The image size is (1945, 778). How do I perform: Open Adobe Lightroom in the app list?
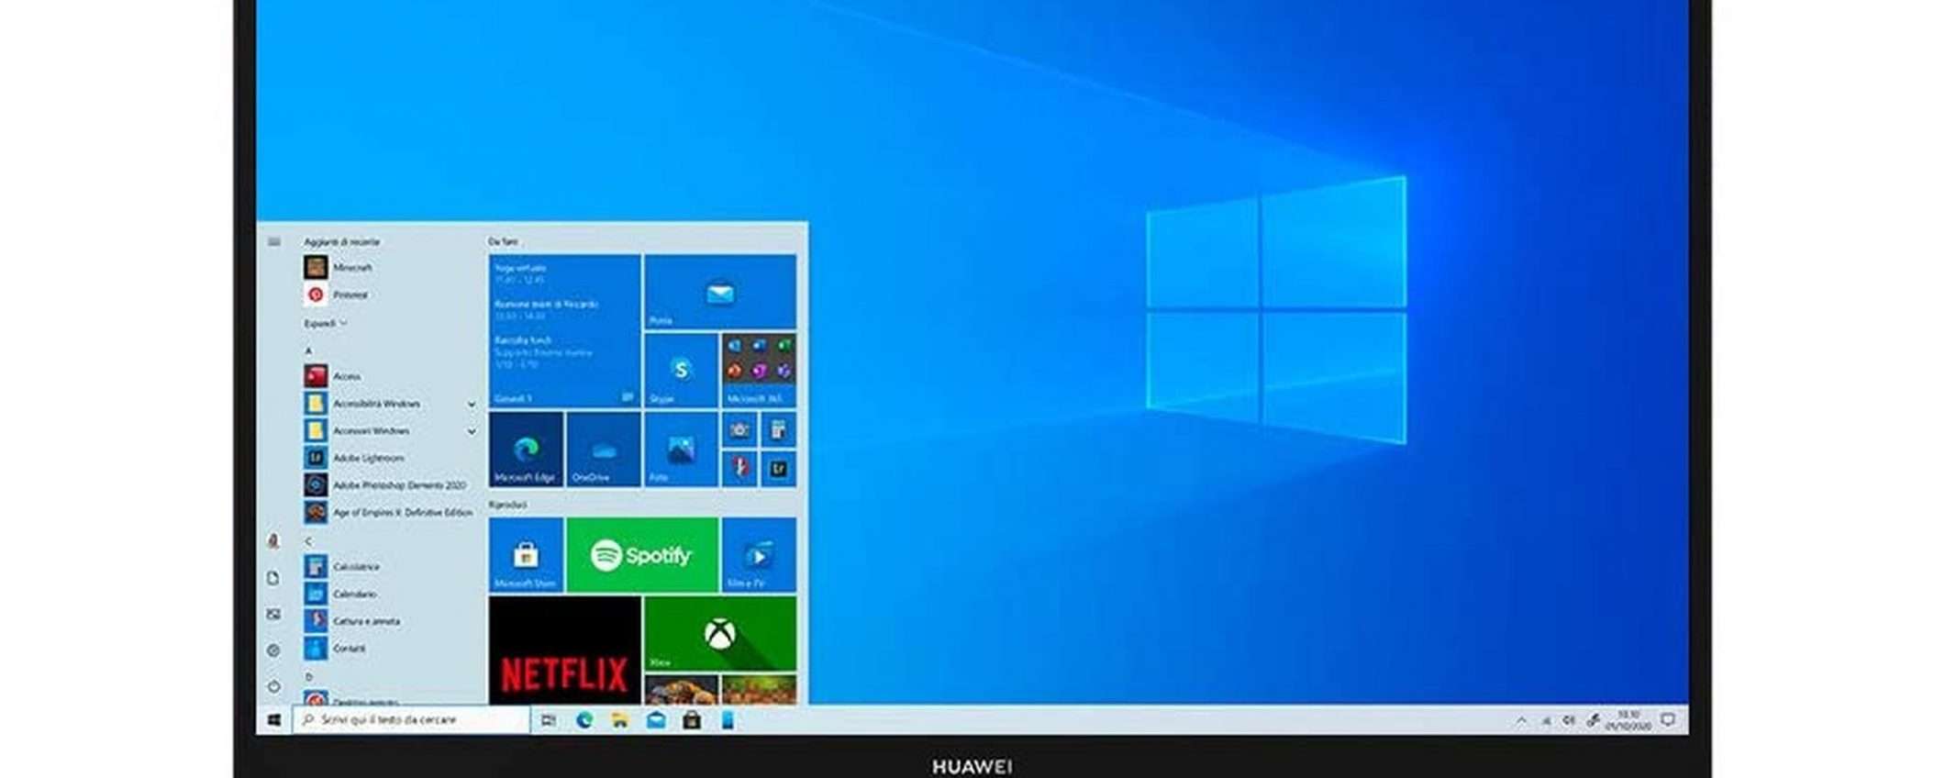tap(354, 458)
